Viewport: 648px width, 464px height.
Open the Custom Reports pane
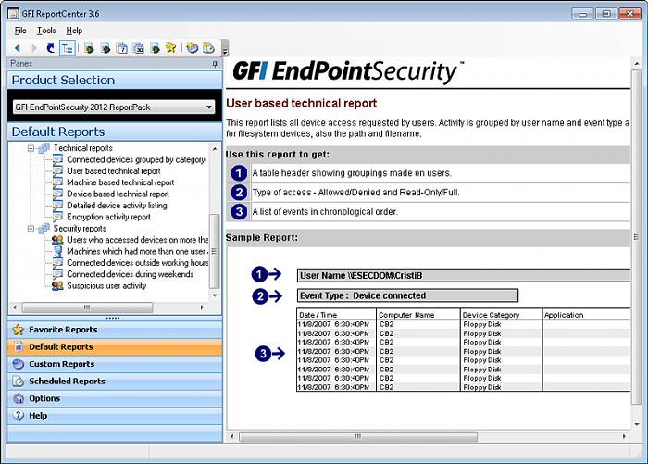(x=115, y=364)
